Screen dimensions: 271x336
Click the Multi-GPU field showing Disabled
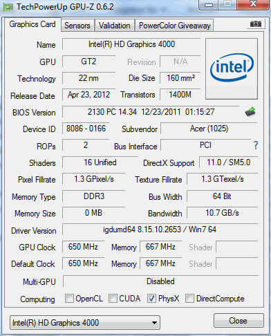160,281
